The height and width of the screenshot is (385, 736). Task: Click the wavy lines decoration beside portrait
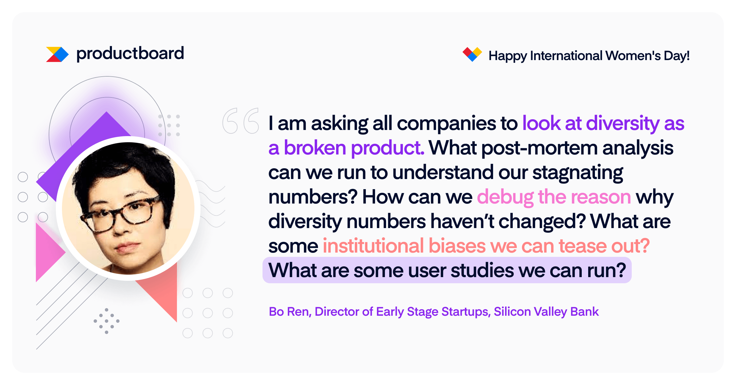[212, 204]
